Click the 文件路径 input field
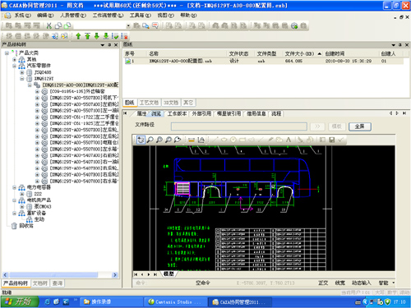This screenshot has width=411, height=308. coord(239,126)
